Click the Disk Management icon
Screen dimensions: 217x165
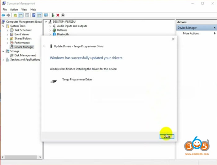pos(12,55)
